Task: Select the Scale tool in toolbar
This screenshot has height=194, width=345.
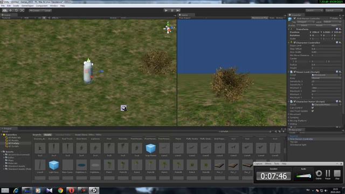Action: [x=22, y=10]
